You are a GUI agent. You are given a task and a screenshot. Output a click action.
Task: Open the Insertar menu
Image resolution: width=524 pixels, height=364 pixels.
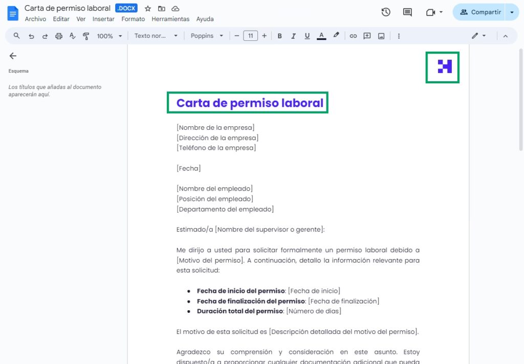point(103,19)
